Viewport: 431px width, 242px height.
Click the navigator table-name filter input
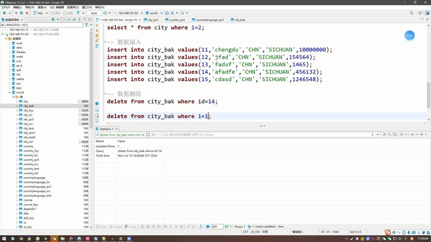42,25
